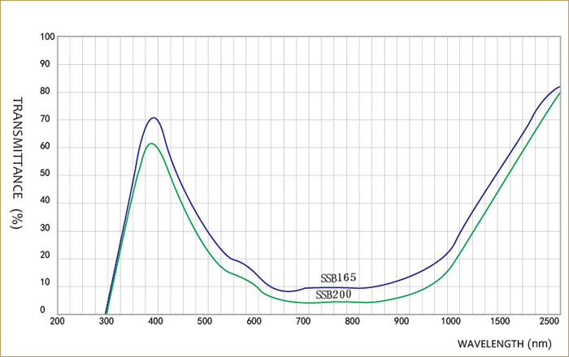Viewport: 569px width, 357px height.
Task: Click the SSB165 curve label
Action: 338,278
